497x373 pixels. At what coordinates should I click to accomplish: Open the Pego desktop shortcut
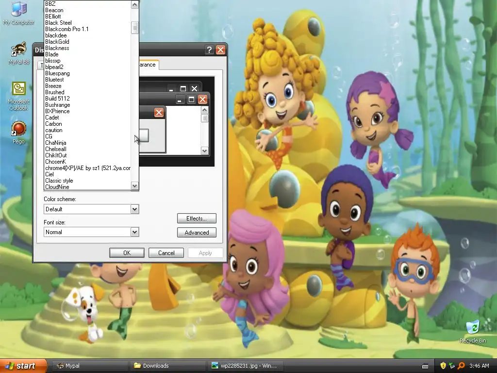pos(18,133)
